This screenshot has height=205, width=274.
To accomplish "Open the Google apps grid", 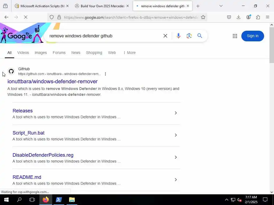I will (235, 36).
